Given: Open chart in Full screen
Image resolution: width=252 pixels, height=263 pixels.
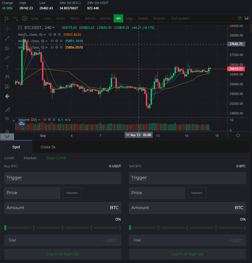Looking at the screenshot, I should tap(180, 18).
